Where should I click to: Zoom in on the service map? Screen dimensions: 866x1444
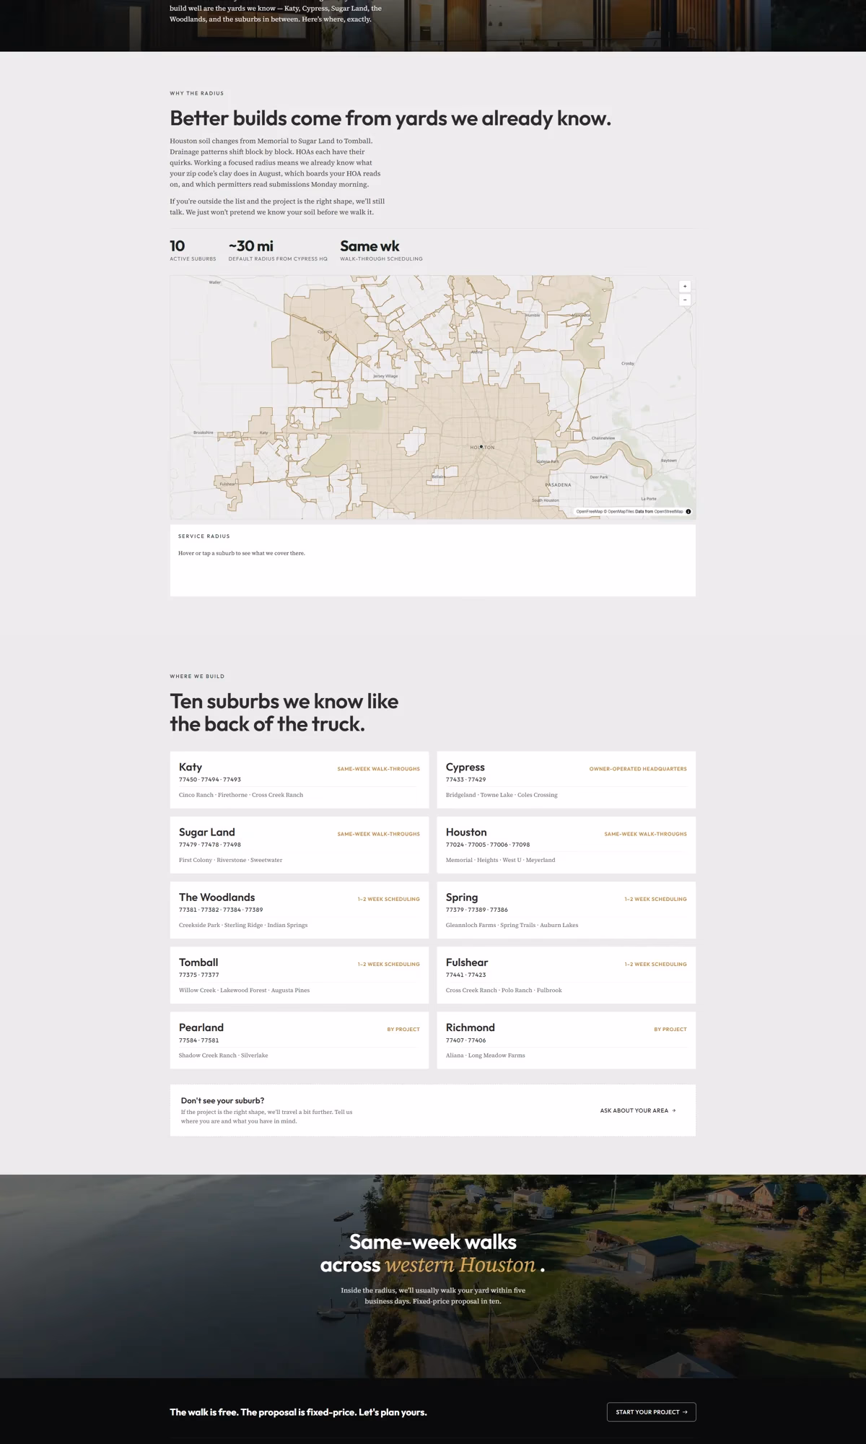(685, 287)
